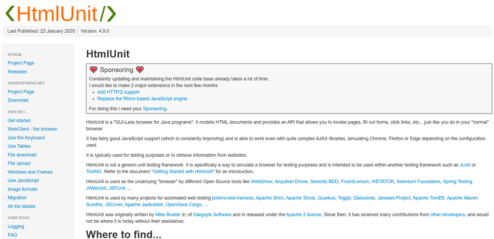Viewport: 494px width, 239px height.
Task: Open the JSCover link
Action: pos(113,205)
